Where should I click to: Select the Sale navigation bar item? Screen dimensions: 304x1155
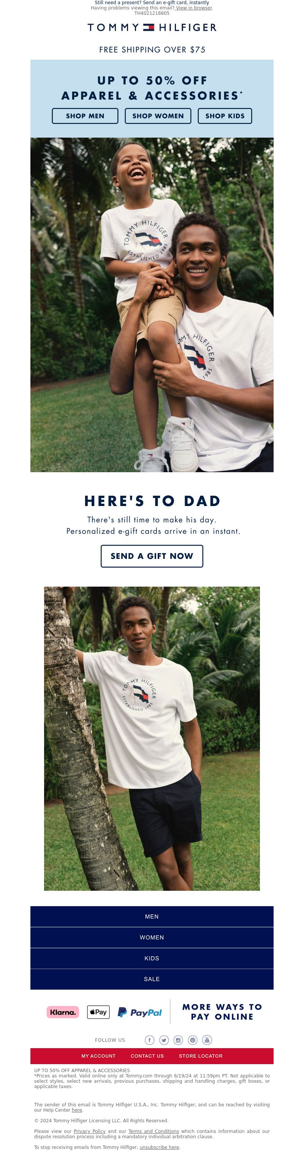(152, 979)
